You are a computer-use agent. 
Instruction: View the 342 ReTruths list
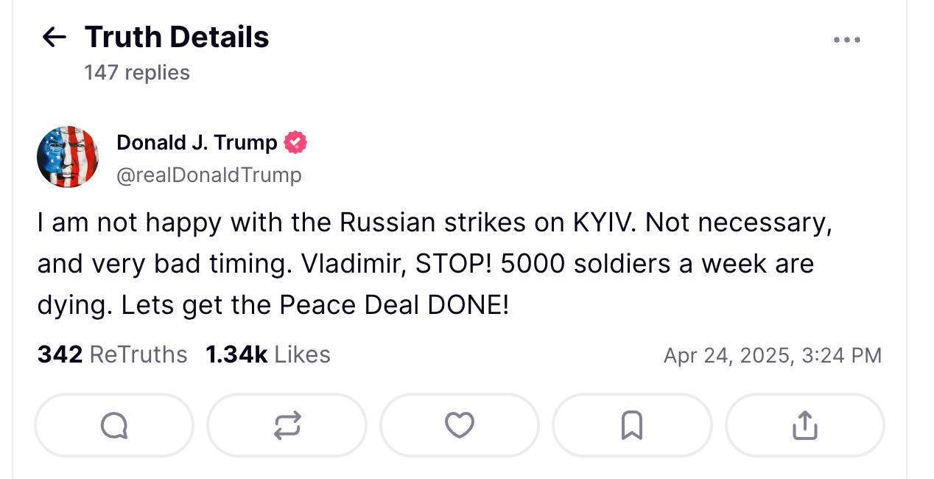112,354
